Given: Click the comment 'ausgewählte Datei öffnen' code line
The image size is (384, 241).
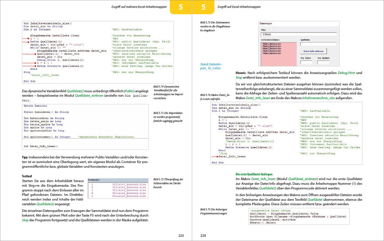Looking at the screenshot, I should (x=270, y=210).
